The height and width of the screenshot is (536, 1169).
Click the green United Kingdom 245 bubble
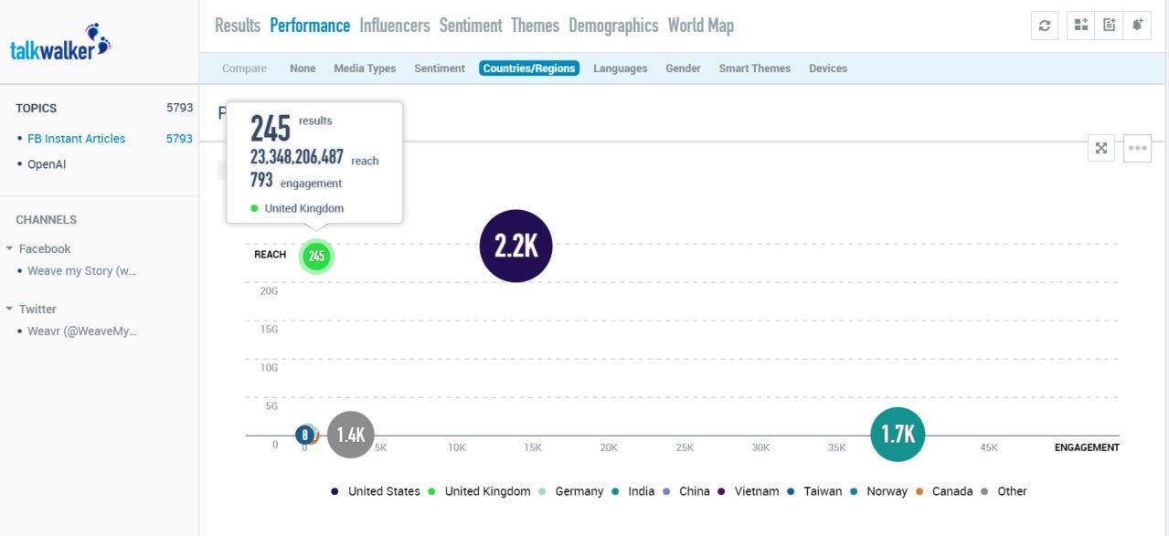point(316,257)
